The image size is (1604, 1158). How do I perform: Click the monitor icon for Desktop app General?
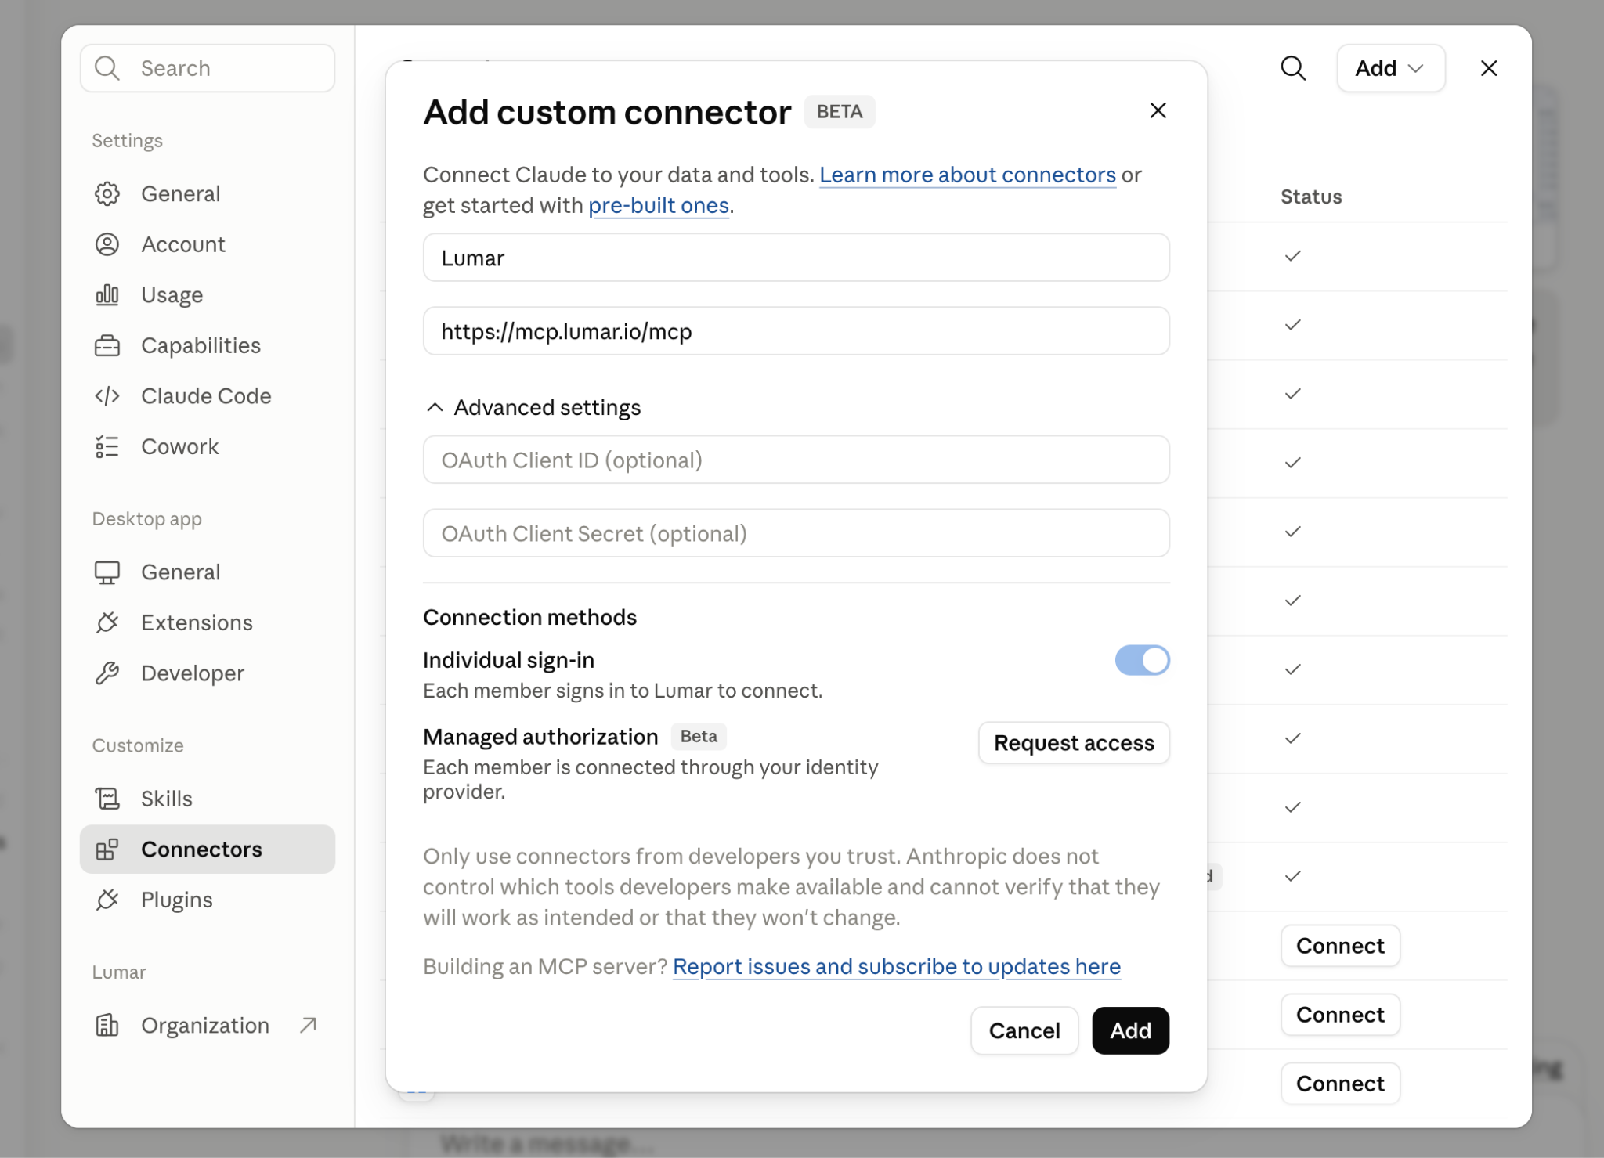tap(107, 572)
